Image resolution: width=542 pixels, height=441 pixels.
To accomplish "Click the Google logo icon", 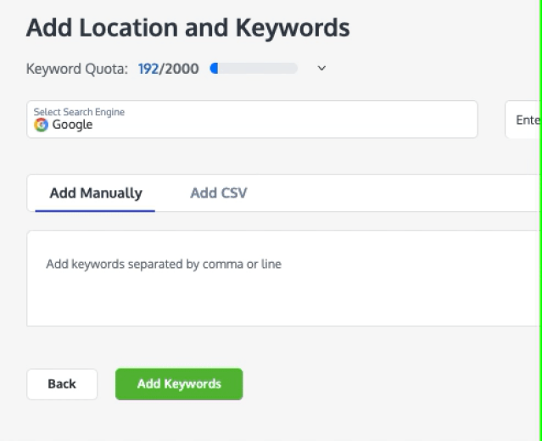I will 41,125.
